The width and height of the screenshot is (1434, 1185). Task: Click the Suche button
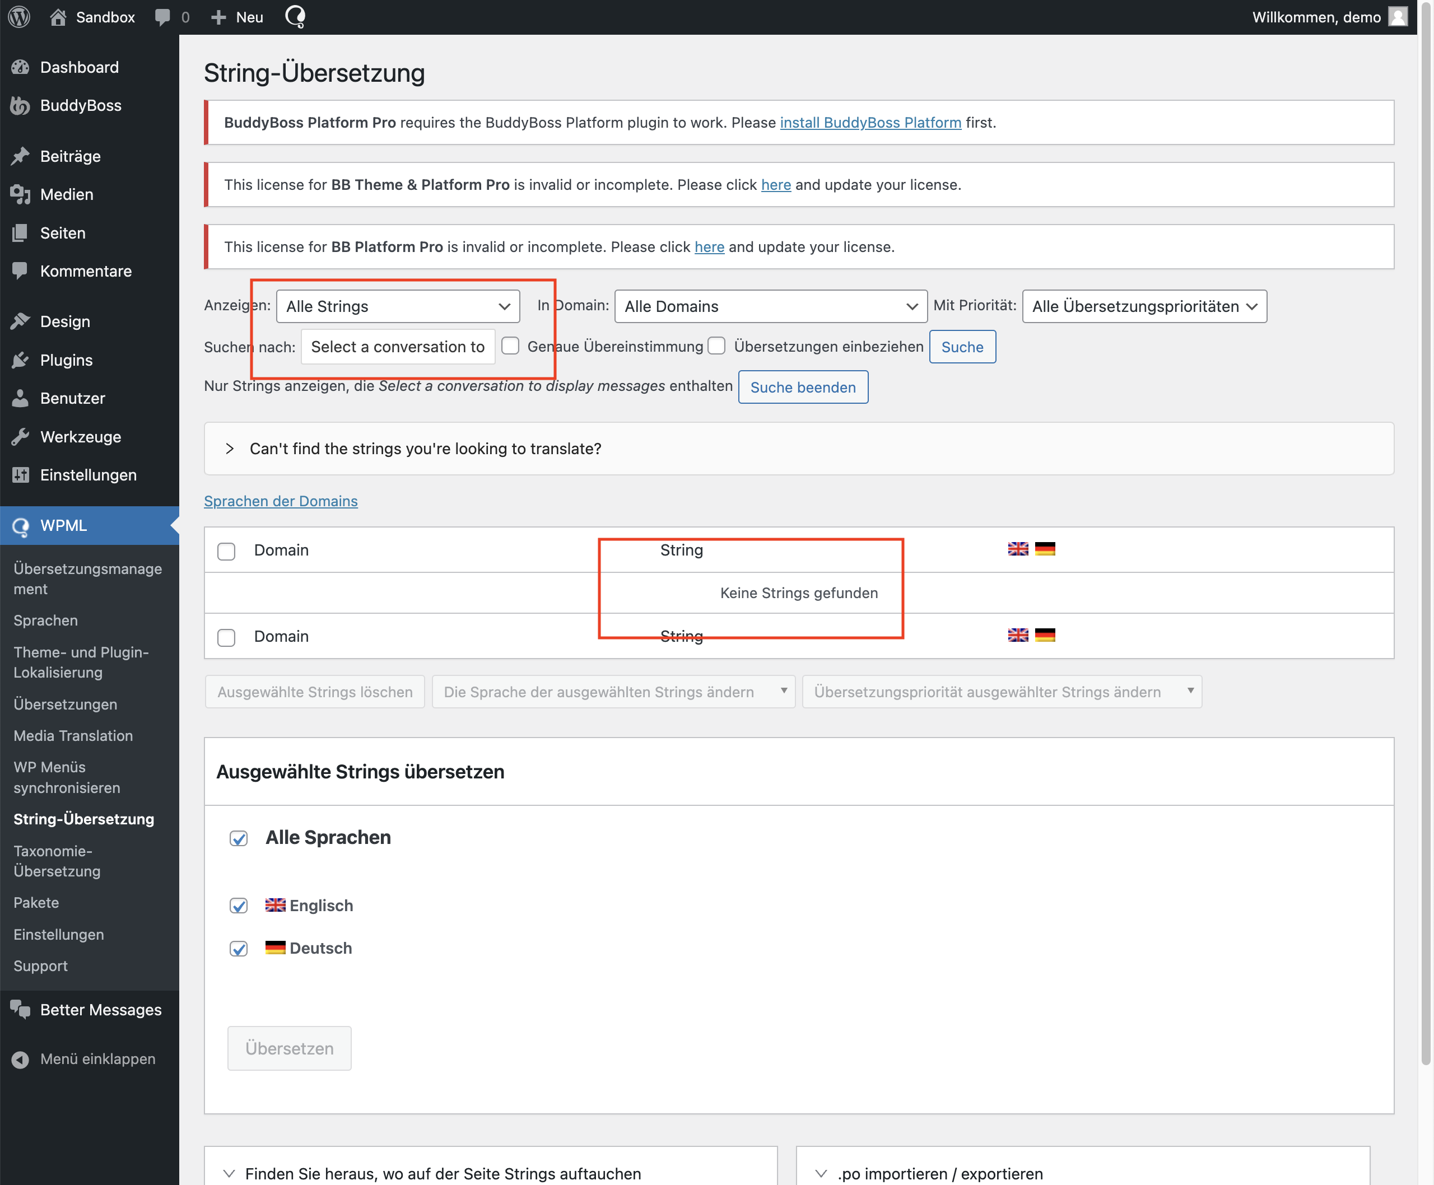click(962, 347)
